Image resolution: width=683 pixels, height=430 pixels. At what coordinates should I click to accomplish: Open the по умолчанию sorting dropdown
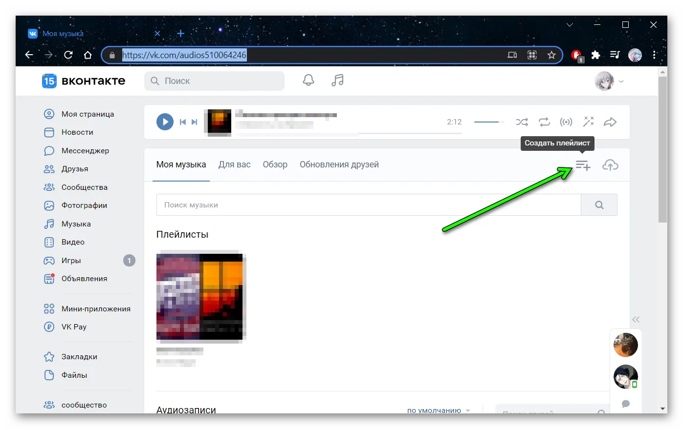[439, 410]
